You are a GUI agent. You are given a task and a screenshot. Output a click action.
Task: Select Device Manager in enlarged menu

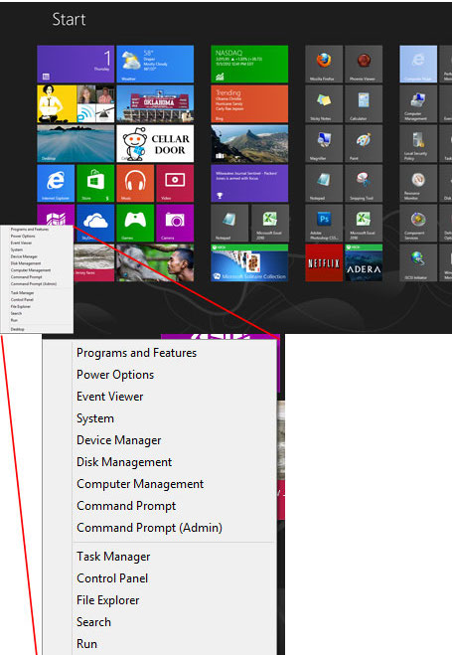coord(118,440)
